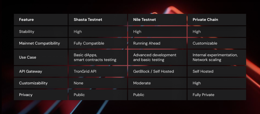Click the Private Chain column header
Viewport: 260px width, 114px height.
[217, 20]
